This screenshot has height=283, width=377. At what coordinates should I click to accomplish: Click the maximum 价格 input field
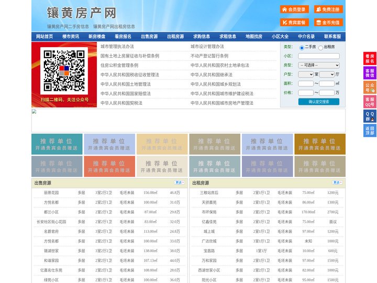pyautogui.click(x=327, y=93)
